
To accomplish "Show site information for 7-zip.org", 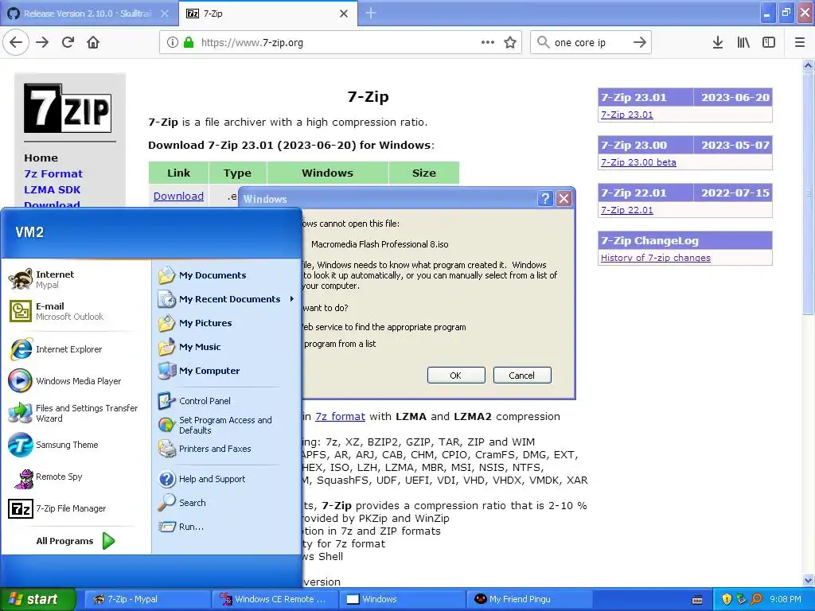I will pyautogui.click(x=173, y=43).
